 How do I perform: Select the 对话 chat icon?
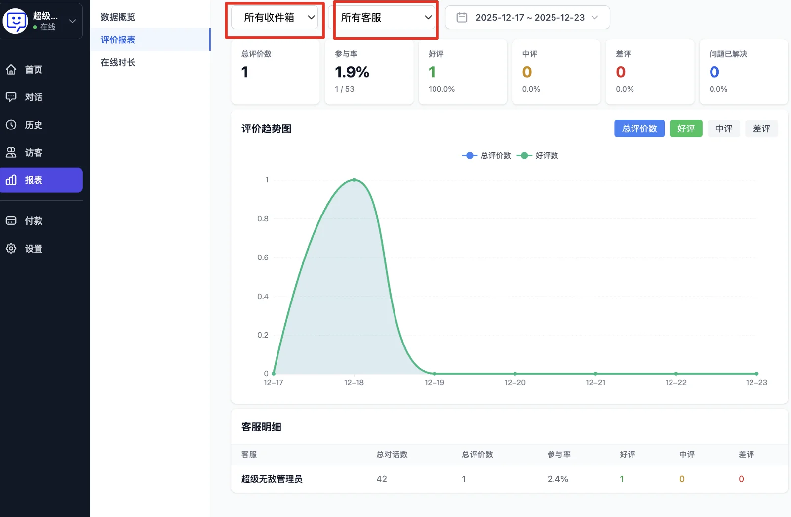pyautogui.click(x=11, y=97)
